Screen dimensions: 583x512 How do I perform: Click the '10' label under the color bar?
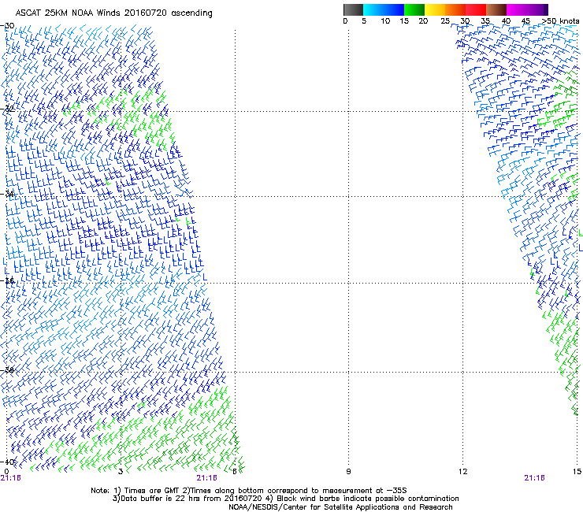385,21
